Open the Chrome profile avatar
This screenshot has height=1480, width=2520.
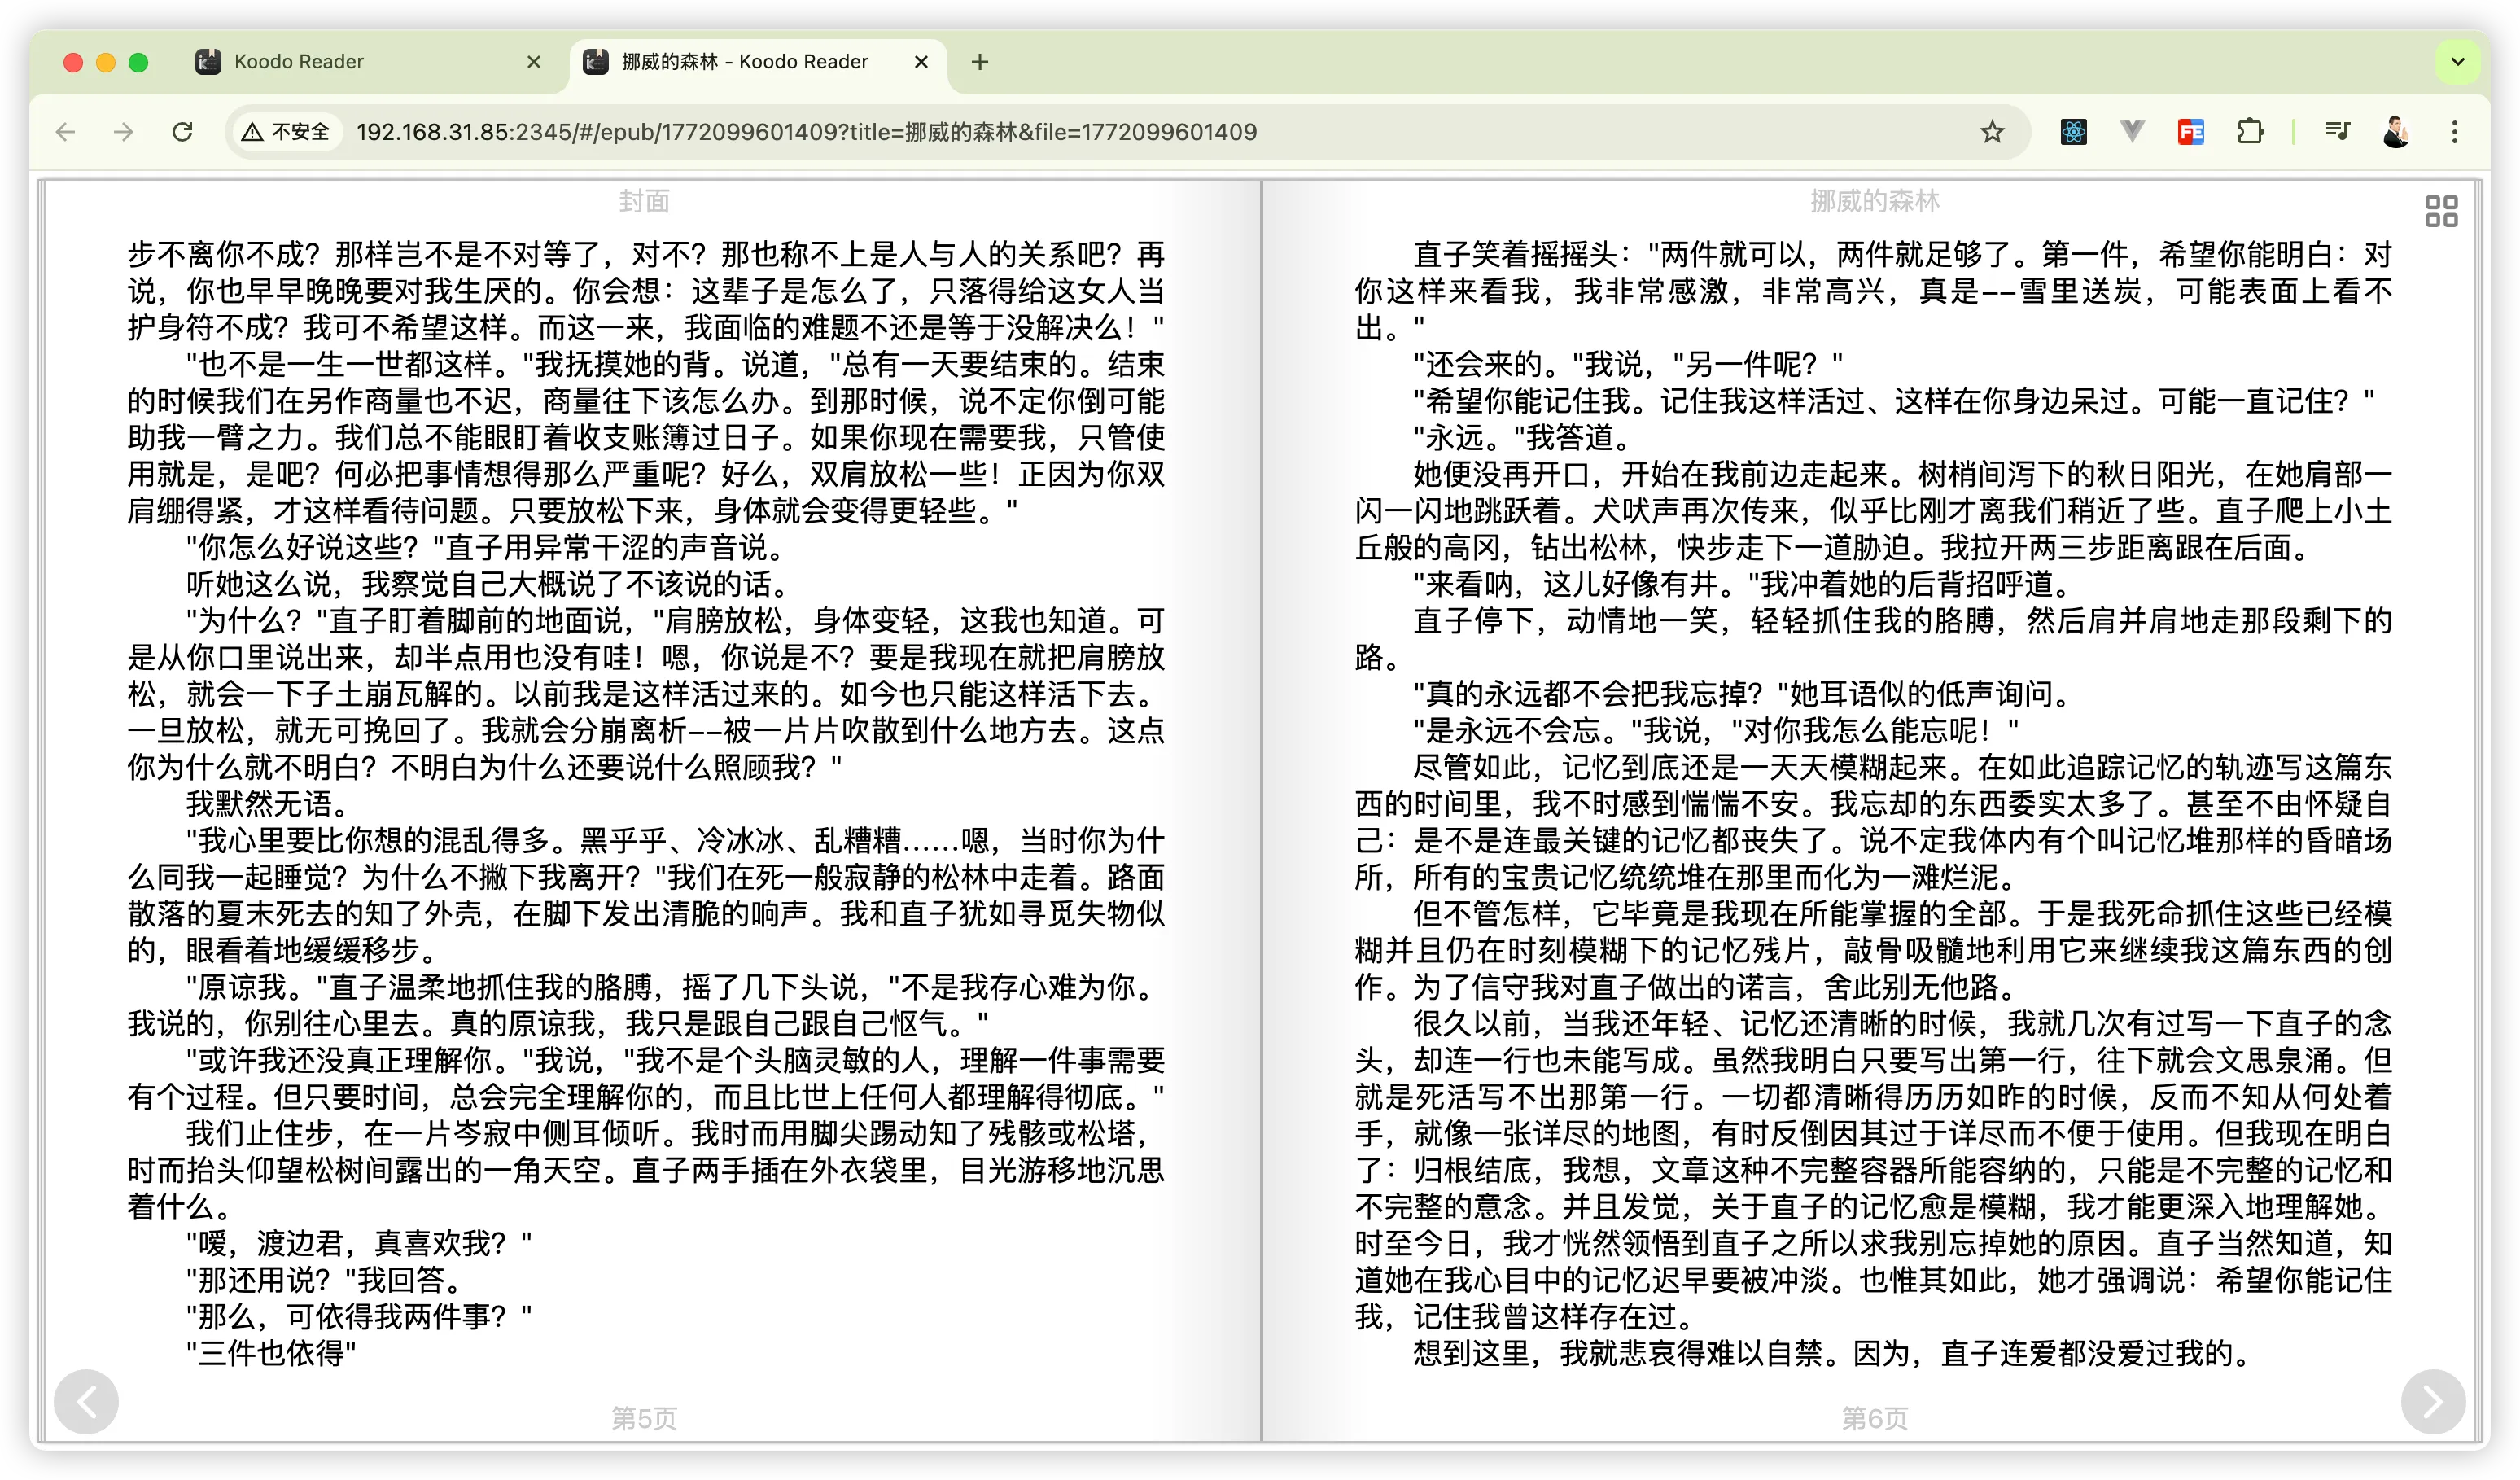pyautogui.click(x=2396, y=132)
